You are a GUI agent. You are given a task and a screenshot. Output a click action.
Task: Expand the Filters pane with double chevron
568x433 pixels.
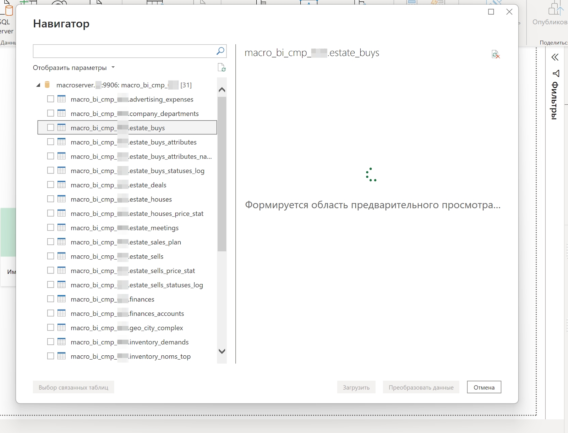pos(555,57)
